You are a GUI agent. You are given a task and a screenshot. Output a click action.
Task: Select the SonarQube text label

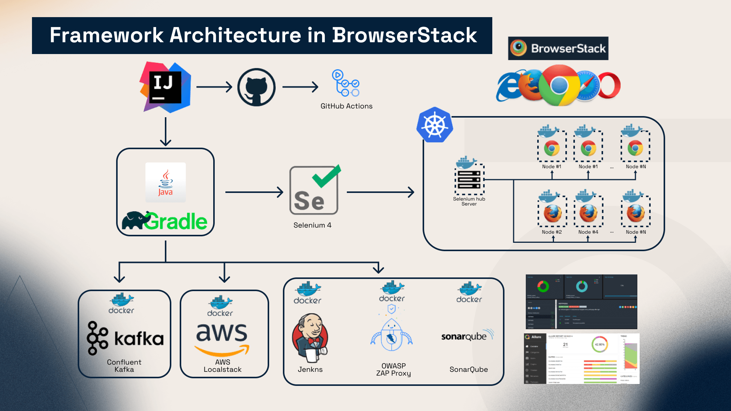[x=469, y=369]
